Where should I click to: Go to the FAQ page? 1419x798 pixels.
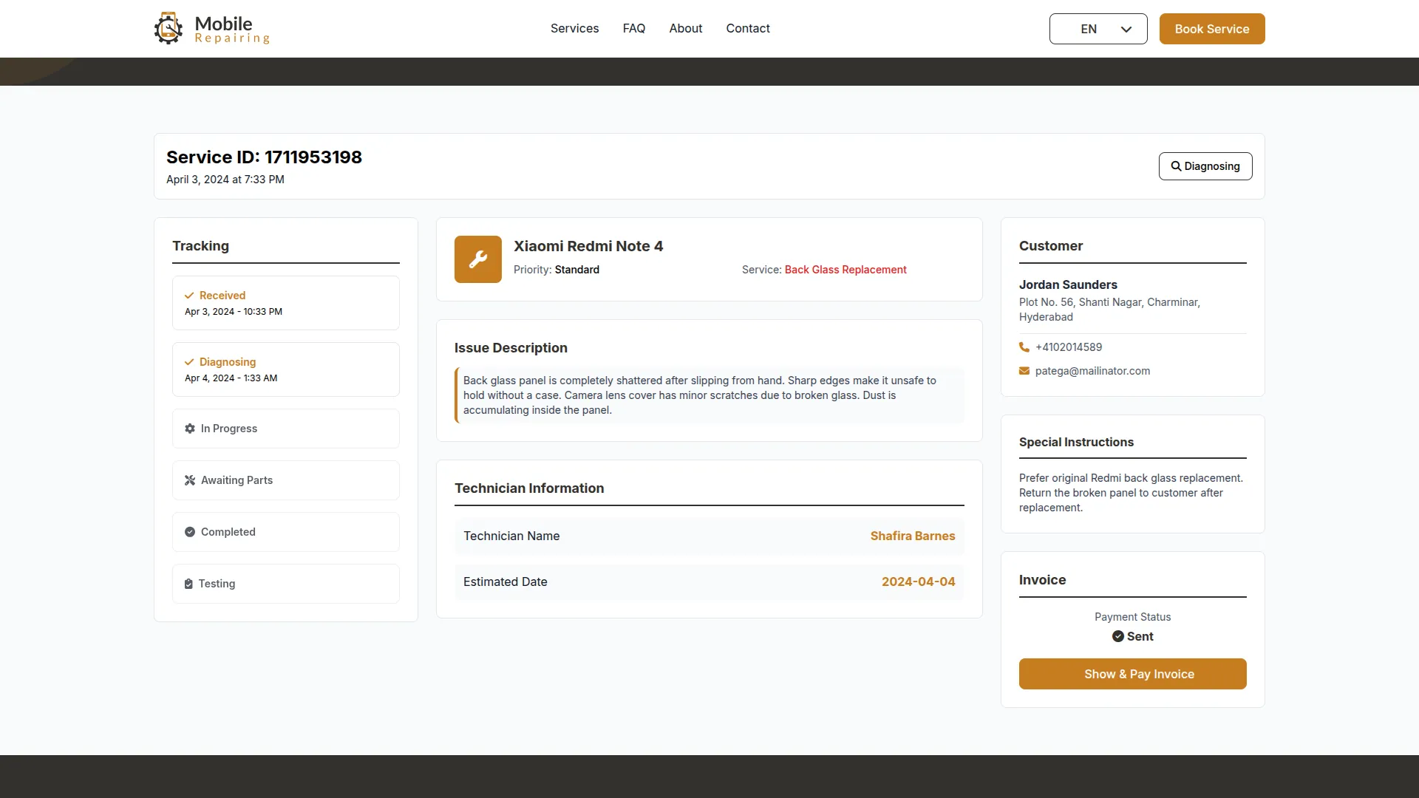click(634, 28)
